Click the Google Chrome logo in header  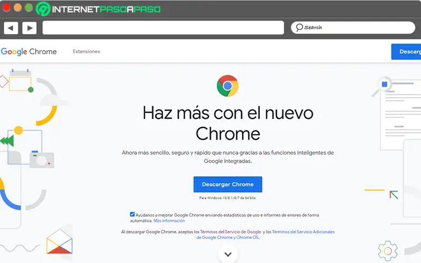click(x=29, y=51)
